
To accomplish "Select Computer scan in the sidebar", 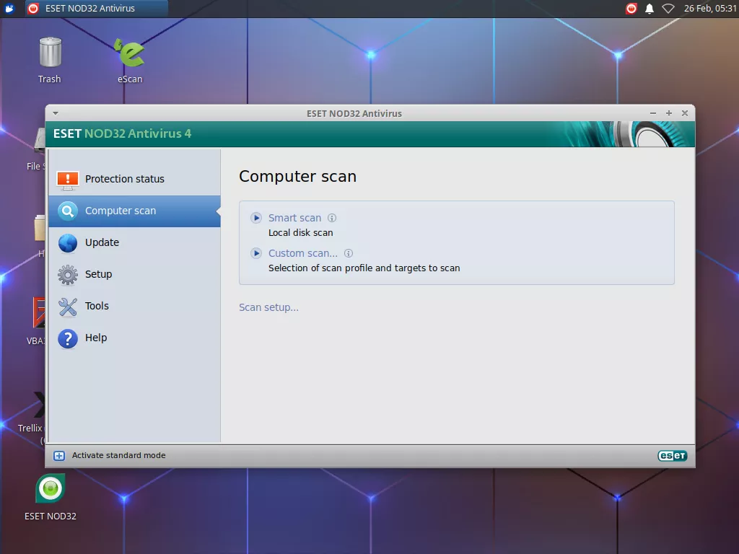I will [x=121, y=211].
